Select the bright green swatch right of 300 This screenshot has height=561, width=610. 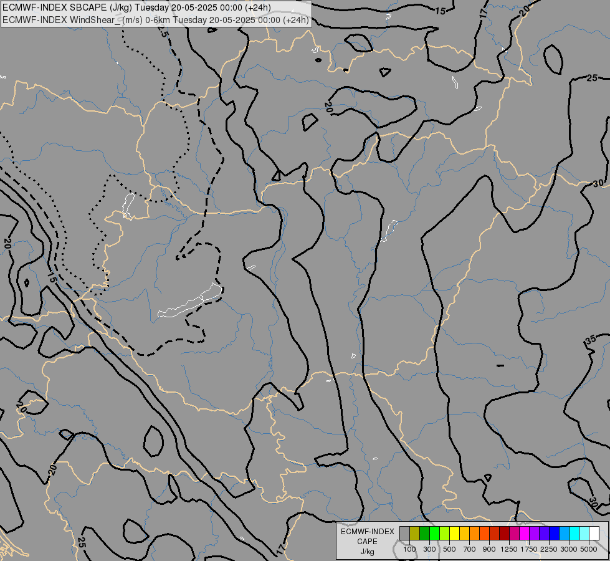[x=434, y=533]
